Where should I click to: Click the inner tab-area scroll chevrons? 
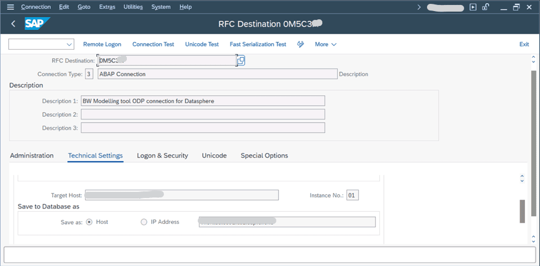tap(522, 179)
